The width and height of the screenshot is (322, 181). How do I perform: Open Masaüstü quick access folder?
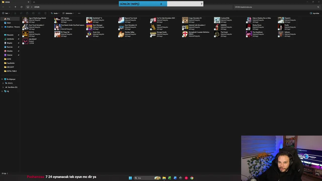click(x=10, y=35)
